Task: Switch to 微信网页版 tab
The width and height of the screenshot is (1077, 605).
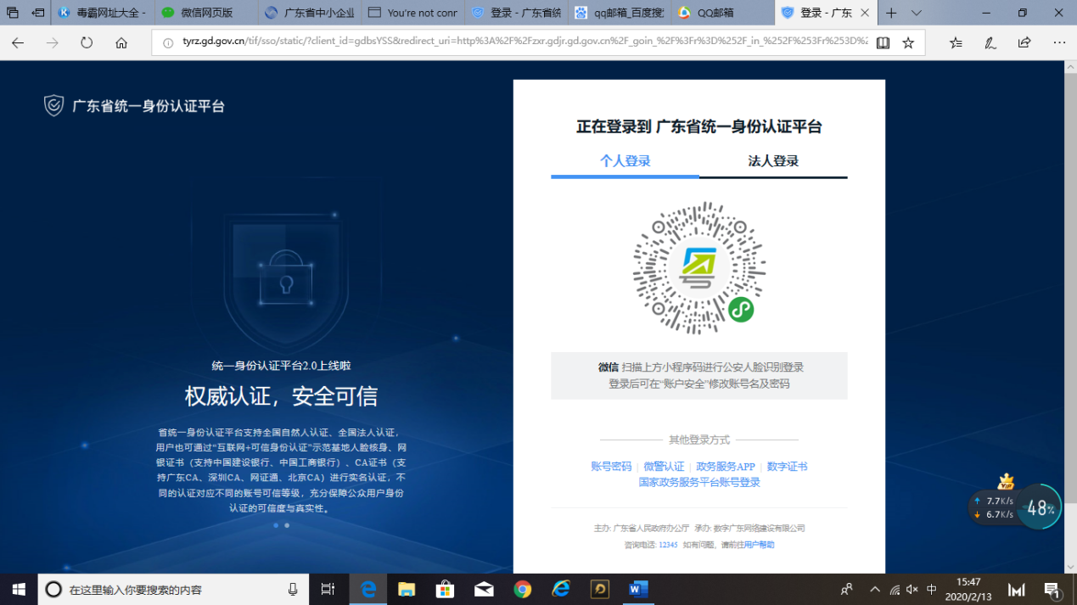Action: 206,13
